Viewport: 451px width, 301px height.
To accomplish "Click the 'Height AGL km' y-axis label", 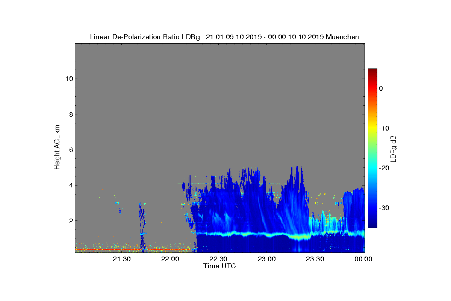I will (x=57, y=147).
